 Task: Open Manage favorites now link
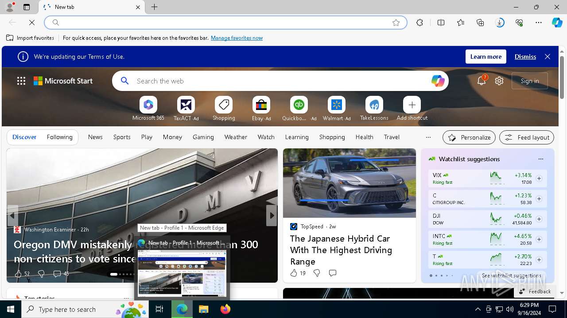coord(237,38)
